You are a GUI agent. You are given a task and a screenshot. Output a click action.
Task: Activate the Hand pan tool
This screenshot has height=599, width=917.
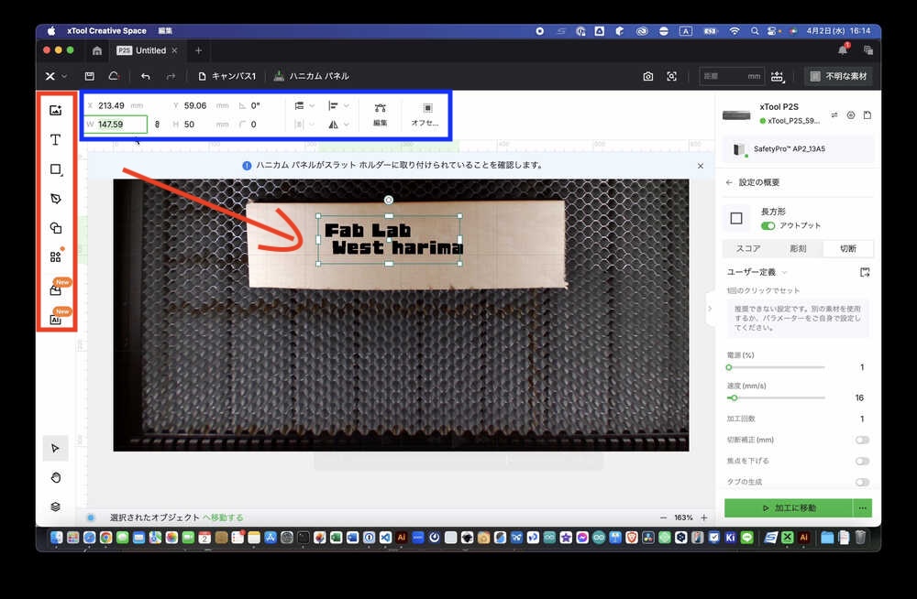56,477
